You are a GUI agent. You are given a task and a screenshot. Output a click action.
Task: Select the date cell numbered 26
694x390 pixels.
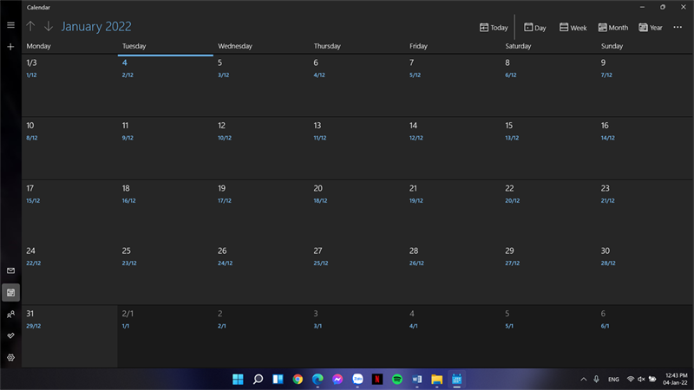(x=261, y=273)
